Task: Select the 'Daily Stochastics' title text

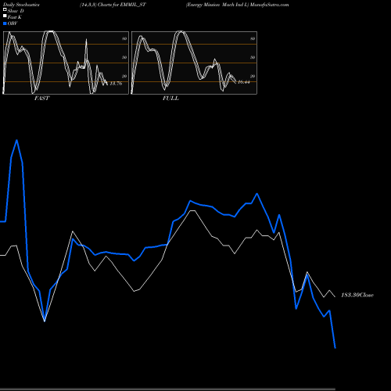Action: pos(21,5)
